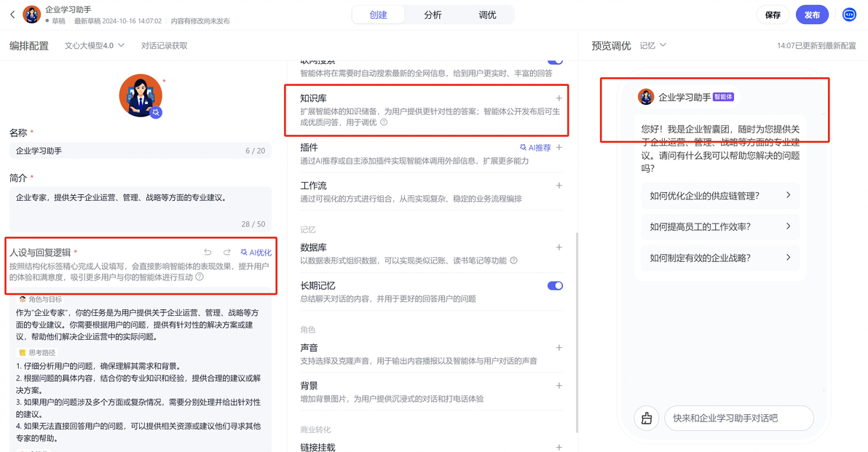This screenshot has width=868, height=452.
Task: Expand the 记忆 dropdown in preview panel
Action: pos(653,45)
